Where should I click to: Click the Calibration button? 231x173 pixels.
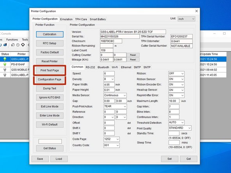pyautogui.click(x=50, y=34)
